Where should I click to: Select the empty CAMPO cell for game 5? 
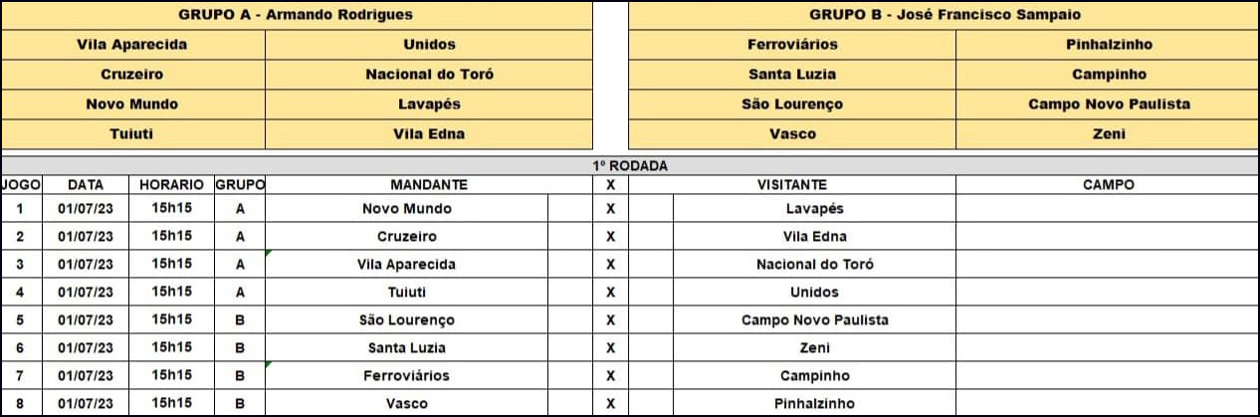1108,320
